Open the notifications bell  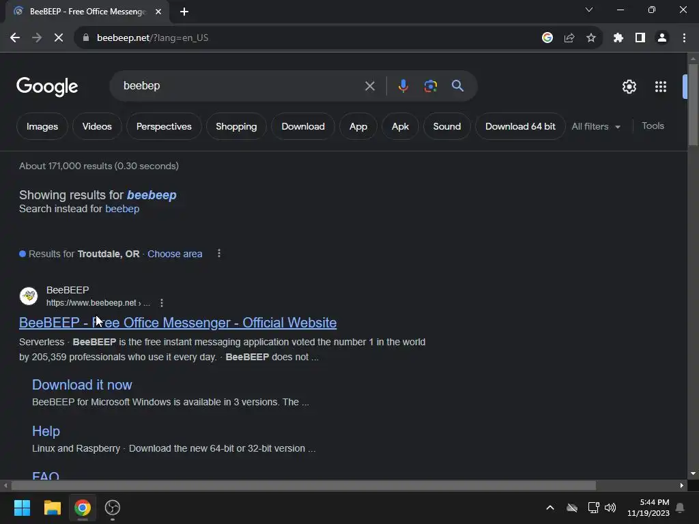point(681,508)
